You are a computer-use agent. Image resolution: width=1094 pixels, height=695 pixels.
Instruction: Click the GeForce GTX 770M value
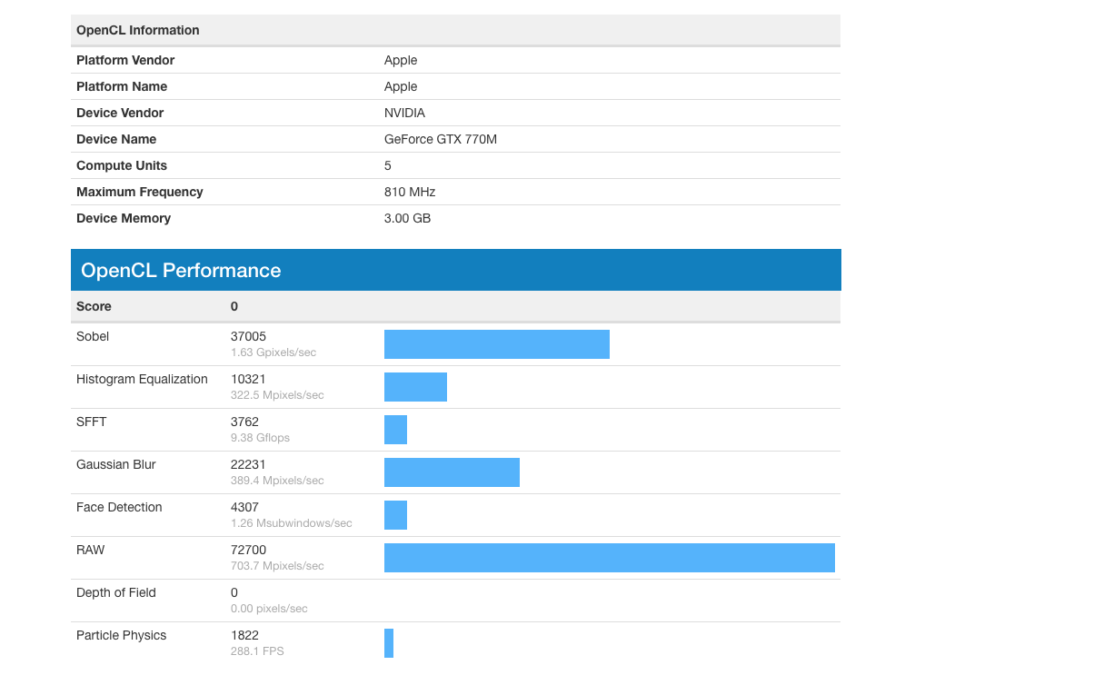click(441, 139)
